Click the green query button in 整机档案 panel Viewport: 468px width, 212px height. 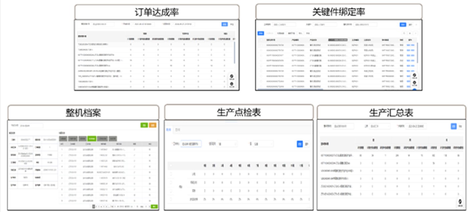point(144,125)
